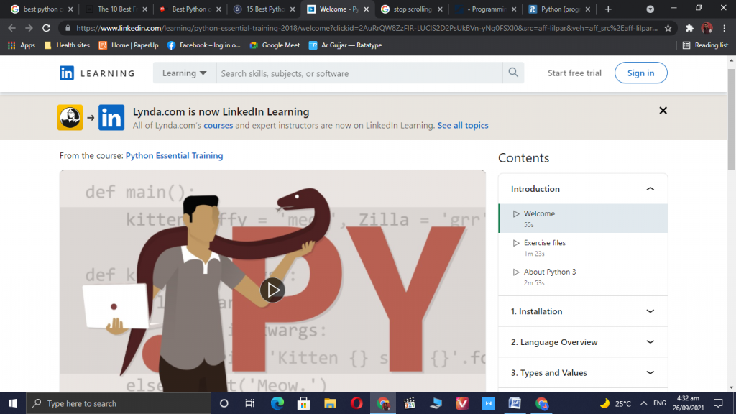Open Vivaldi browser from taskbar

[x=462, y=403]
